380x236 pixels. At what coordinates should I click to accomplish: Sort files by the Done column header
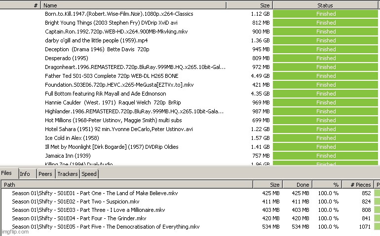(298, 185)
